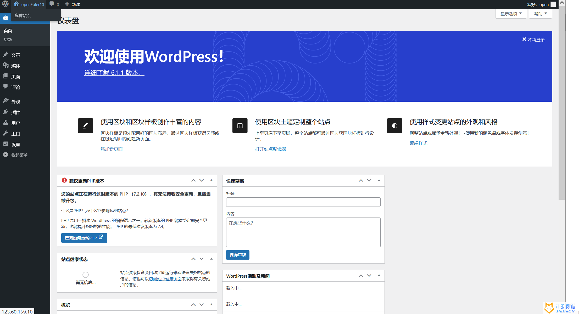This screenshot has width=579, height=314.
Task: Click the 编辑样式 link
Action: (x=418, y=143)
